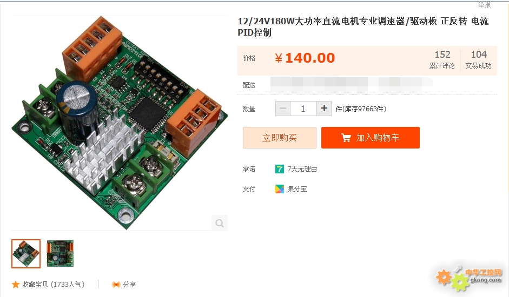Click the magnifier zoom icon on product image
This screenshot has height=297, width=509.
[x=220, y=223]
